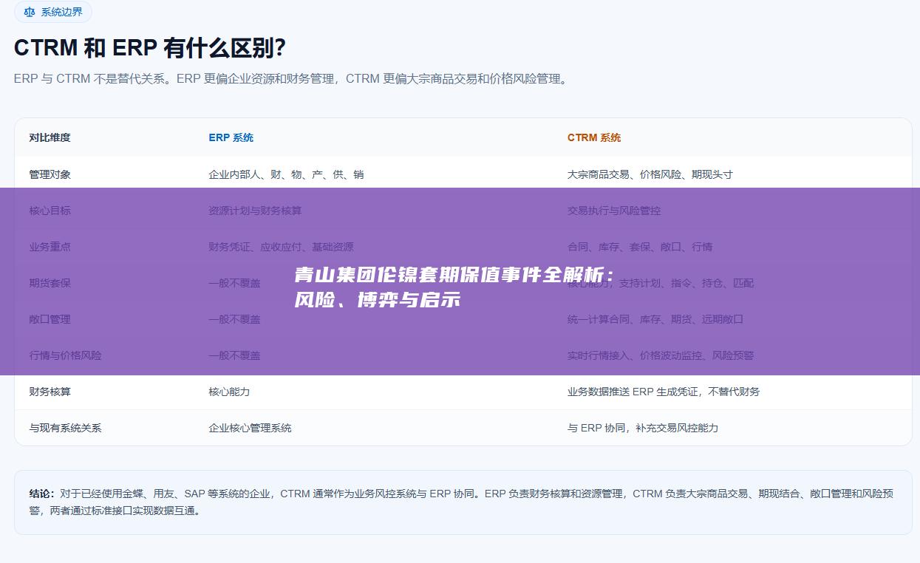Click cell 财务凭证、应收应付、基础资源
920x563 pixels.
pyautogui.click(x=281, y=247)
